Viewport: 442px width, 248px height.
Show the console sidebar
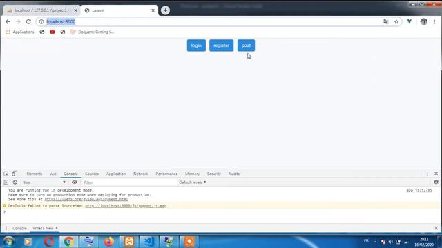pos(6,183)
